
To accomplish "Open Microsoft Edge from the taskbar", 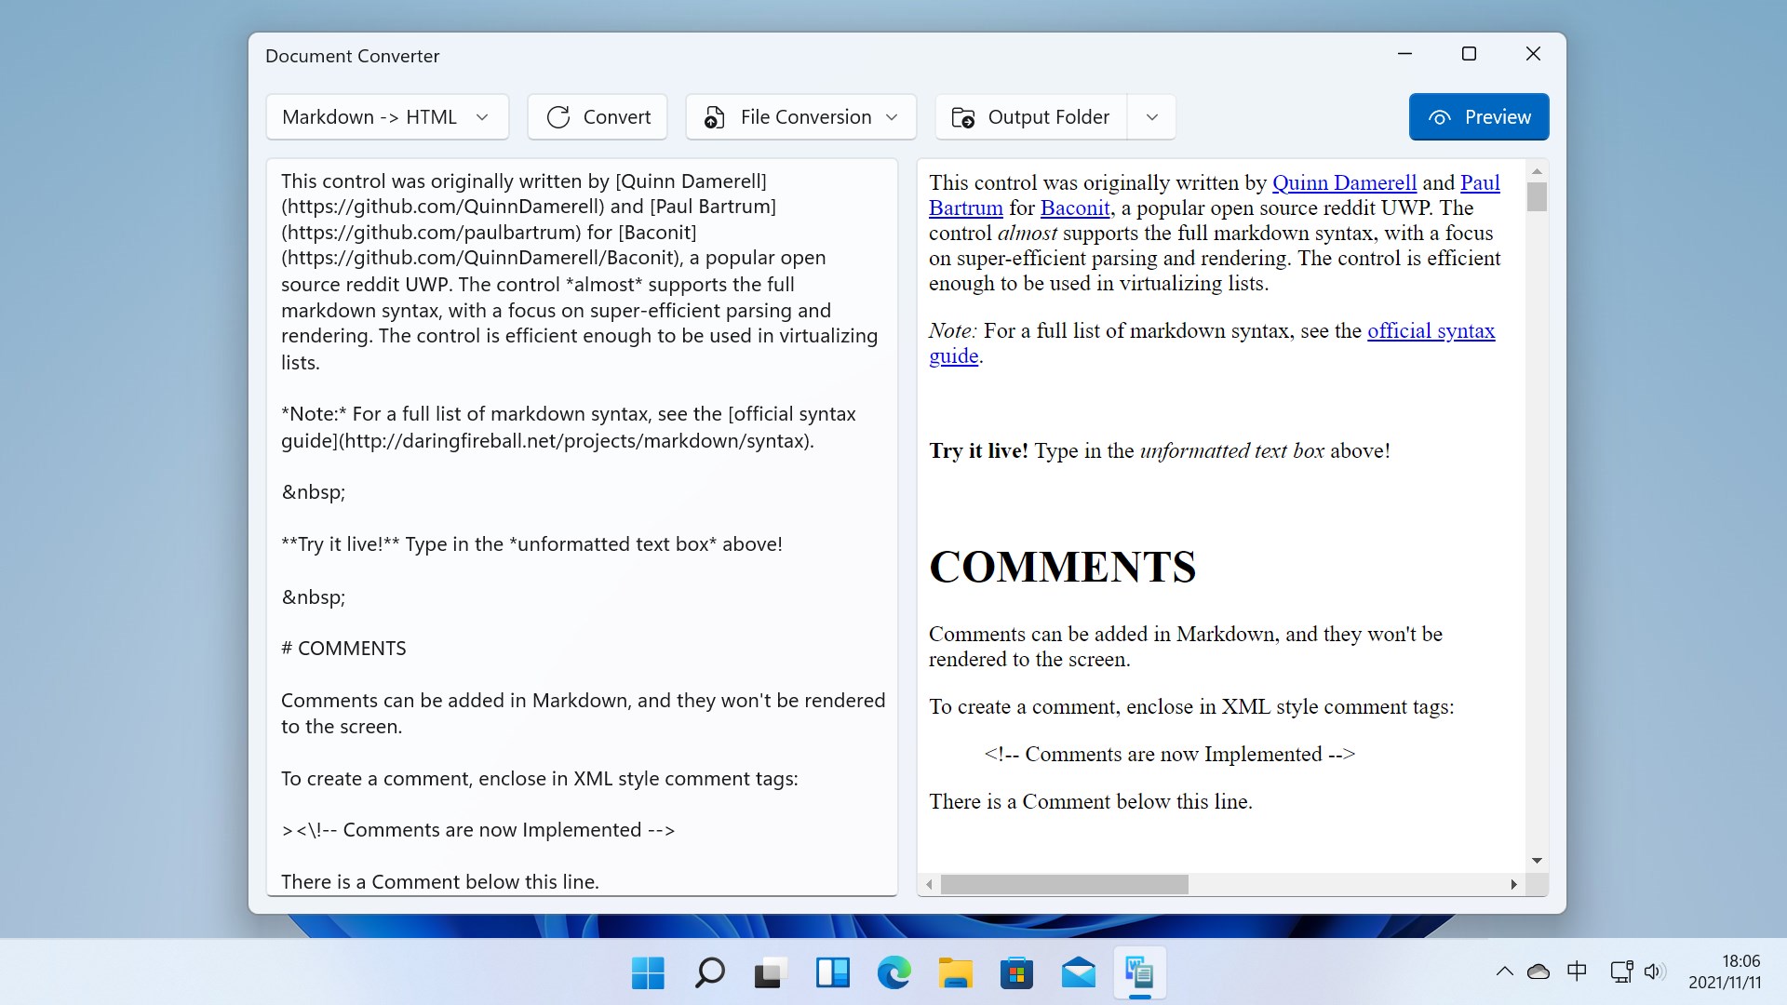I will tap(893, 973).
